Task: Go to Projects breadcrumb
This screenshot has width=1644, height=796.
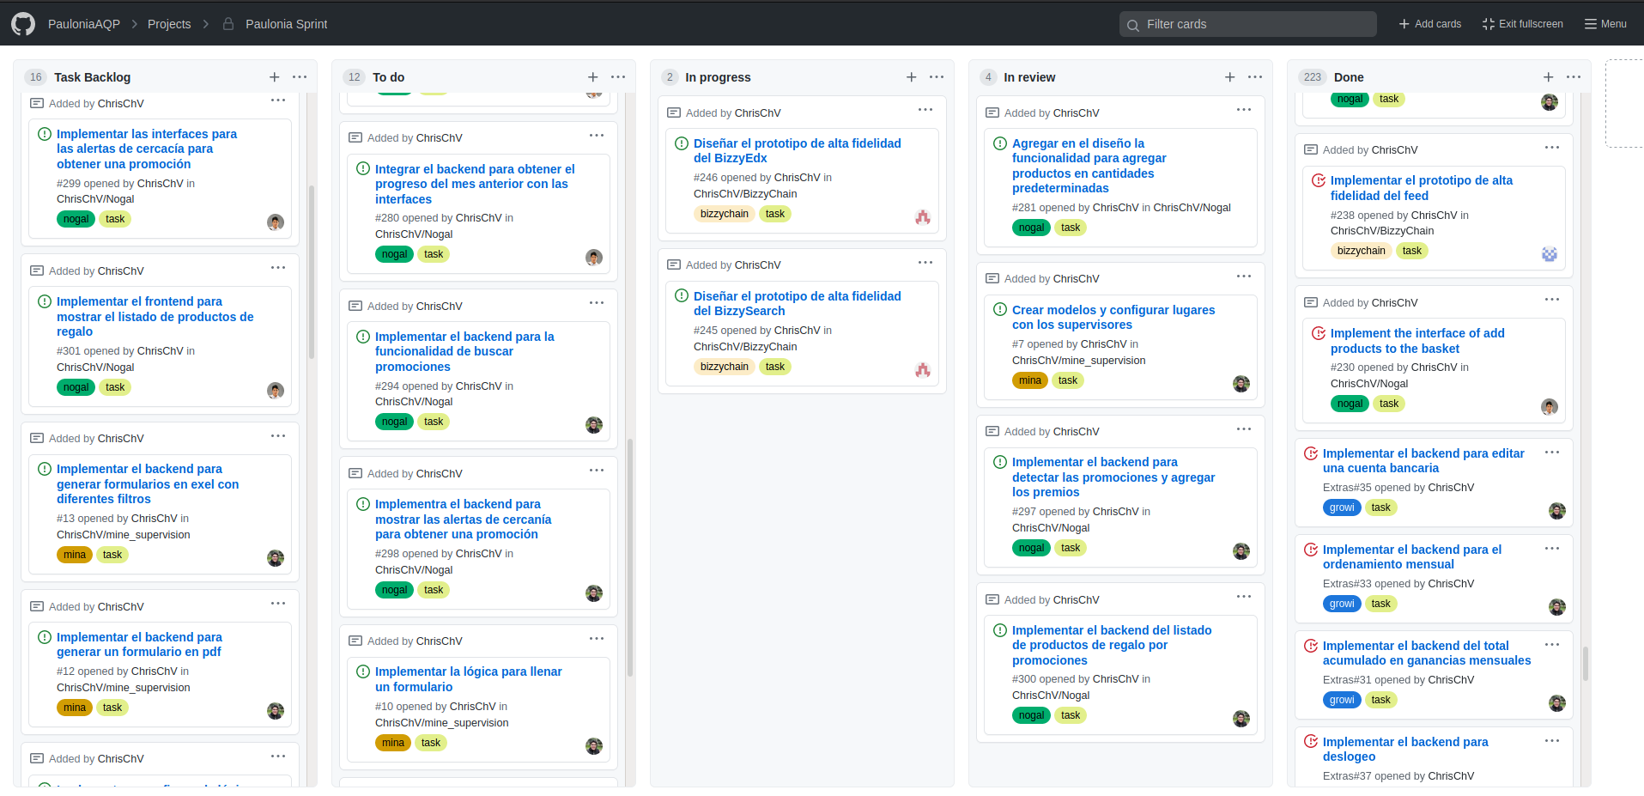Action: [x=169, y=24]
